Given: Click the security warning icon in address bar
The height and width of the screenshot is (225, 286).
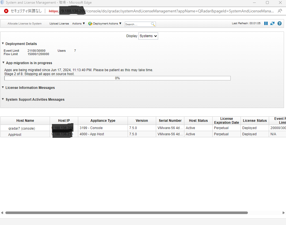Looking at the screenshot, I should 6,11.
